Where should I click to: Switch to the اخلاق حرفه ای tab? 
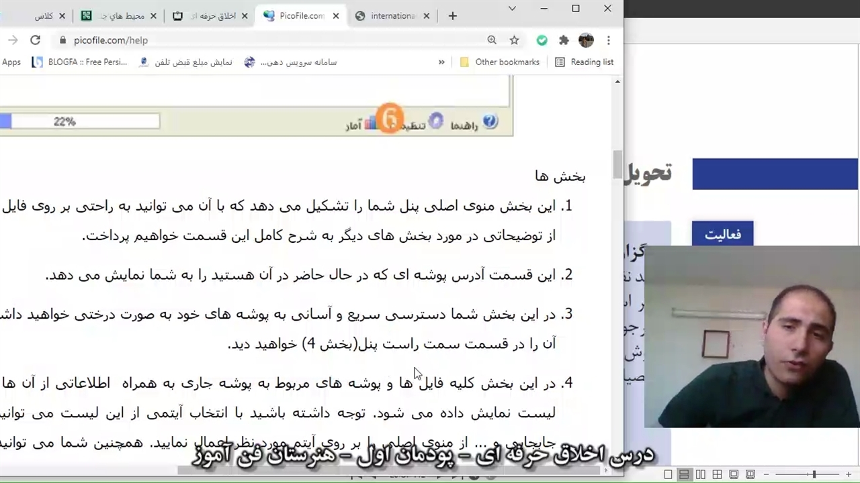coord(211,16)
